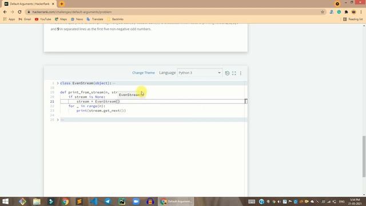Open the headphones audio app in taskbar
The height and width of the screenshot is (206, 366).
pyautogui.click(x=150, y=201)
